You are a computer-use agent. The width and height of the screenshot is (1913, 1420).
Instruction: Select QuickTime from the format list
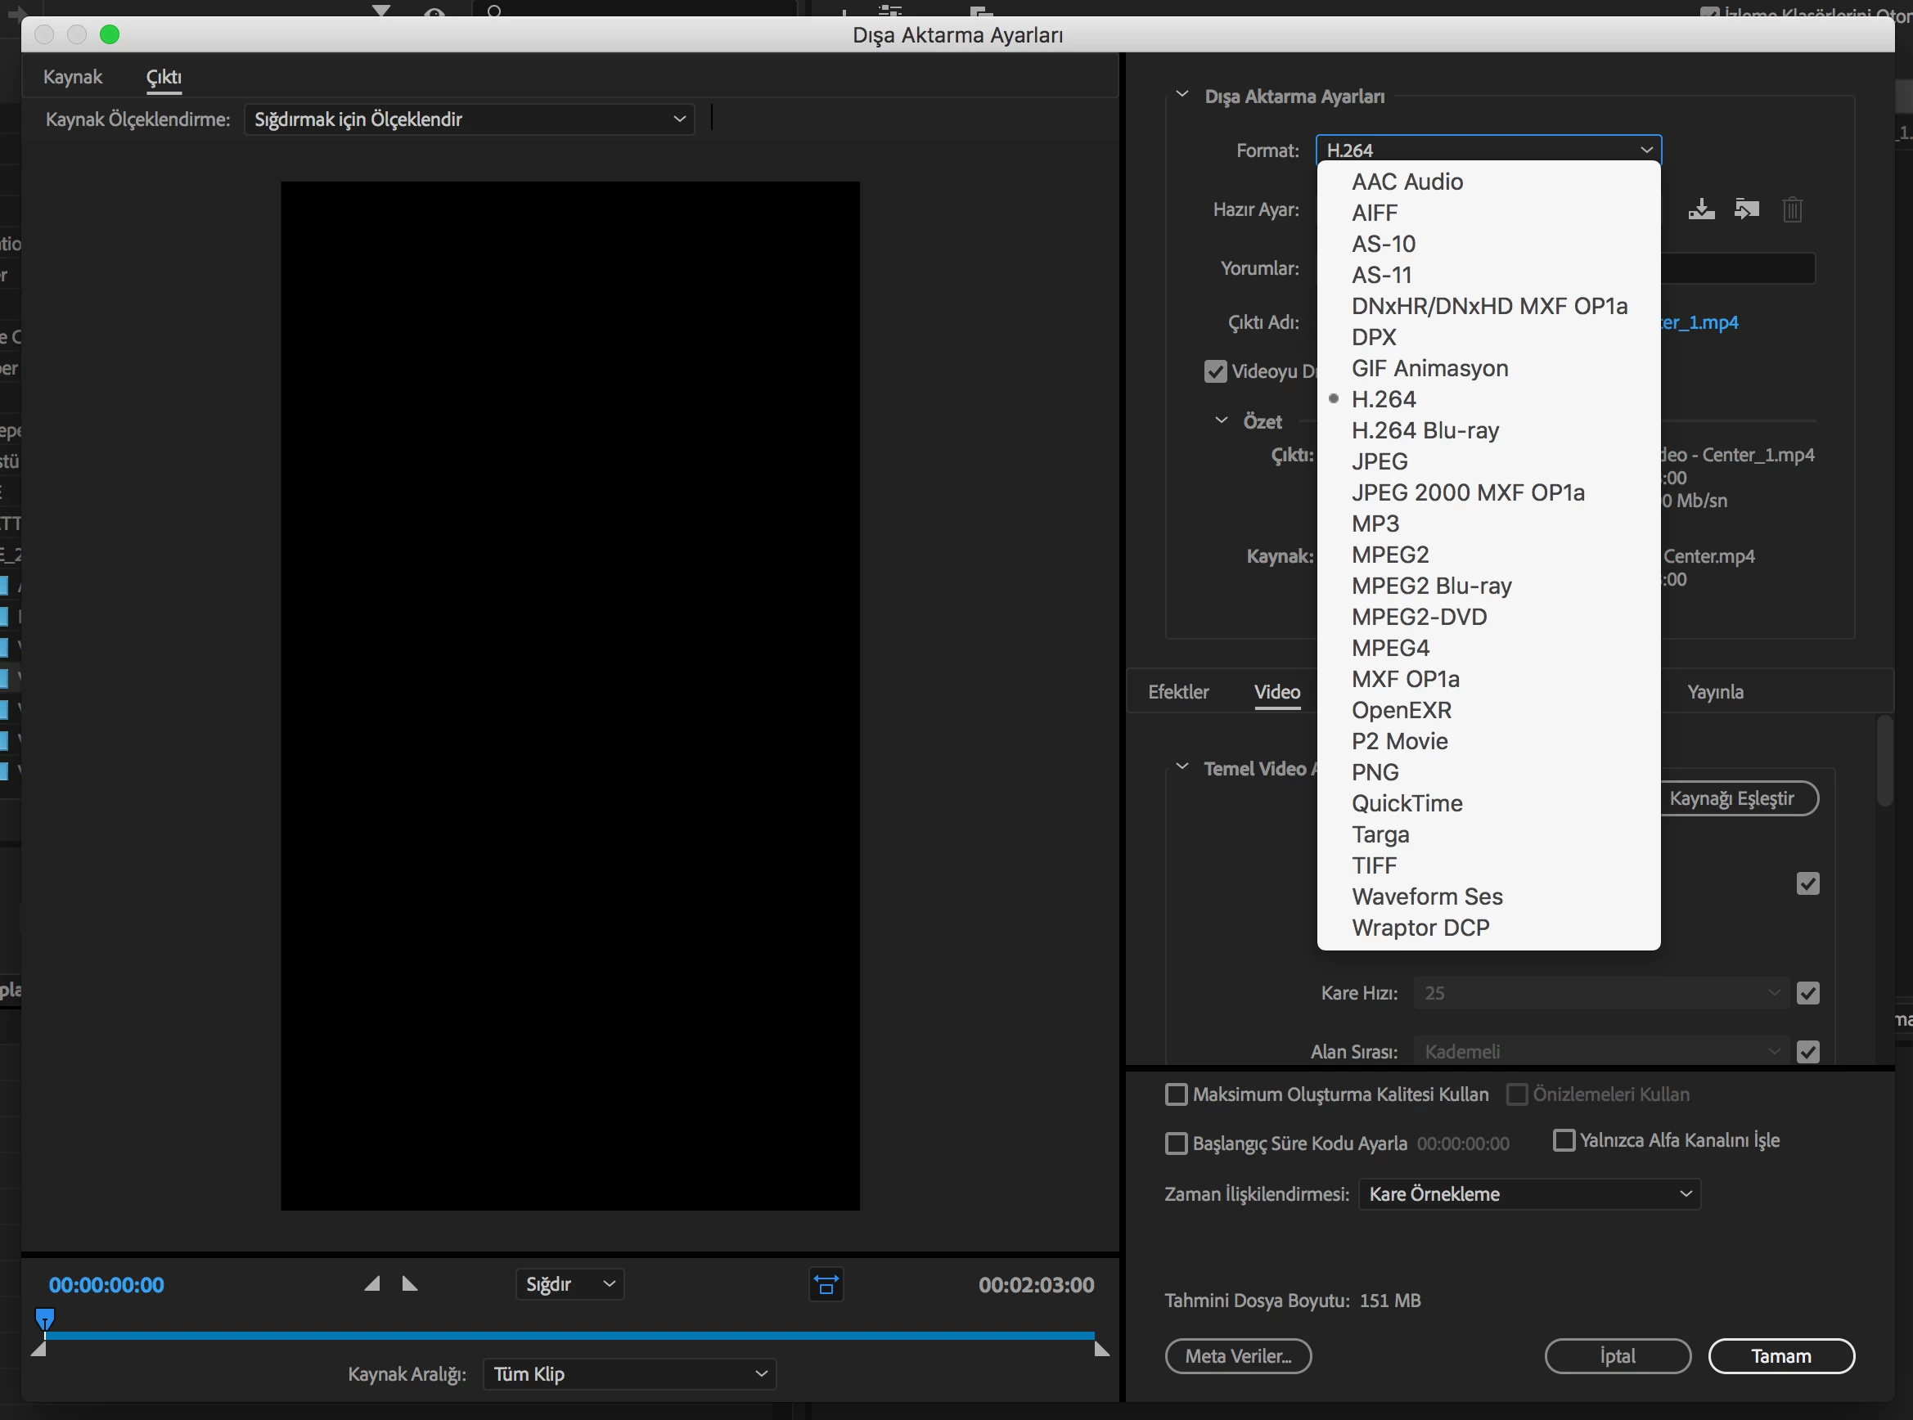pos(1407,802)
